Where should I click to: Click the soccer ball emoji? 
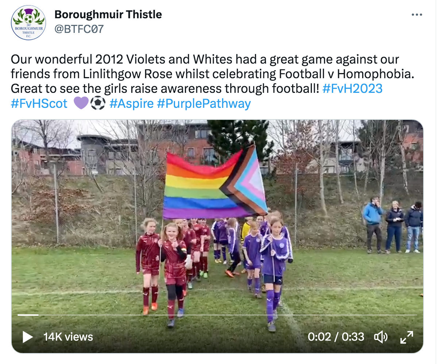coord(98,103)
